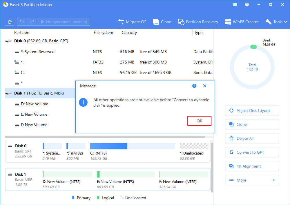Click the horizontal scrollbar under partition list
This screenshot has width=290, height=205.
pos(105,137)
